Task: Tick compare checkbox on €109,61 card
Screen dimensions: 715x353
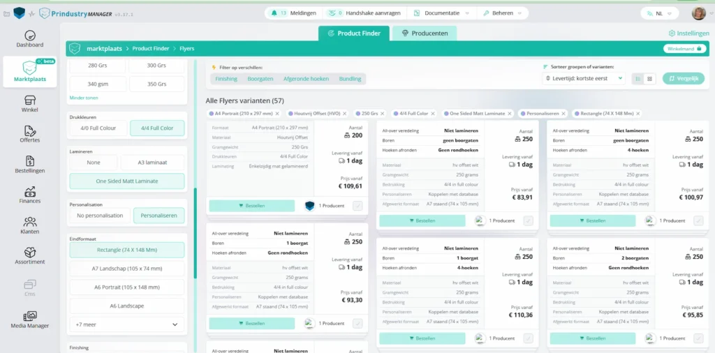Action: (357, 206)
